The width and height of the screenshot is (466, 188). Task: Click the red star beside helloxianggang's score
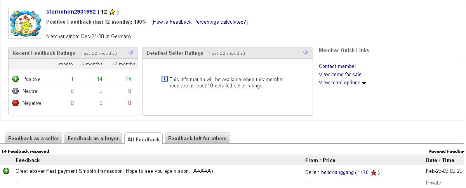point(374,172)
